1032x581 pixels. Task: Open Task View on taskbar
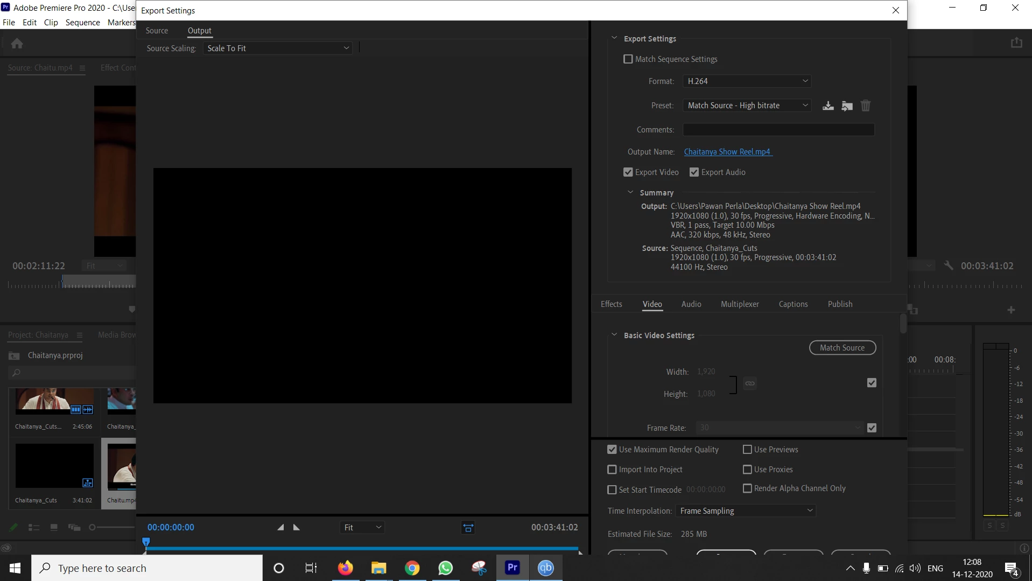point(311,568)
